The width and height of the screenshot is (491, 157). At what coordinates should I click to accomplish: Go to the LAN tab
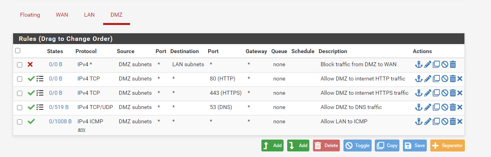pos(89,15)
